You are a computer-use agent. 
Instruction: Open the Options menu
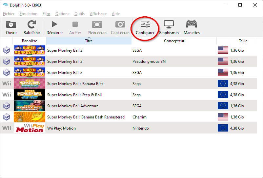coord(62,14)
